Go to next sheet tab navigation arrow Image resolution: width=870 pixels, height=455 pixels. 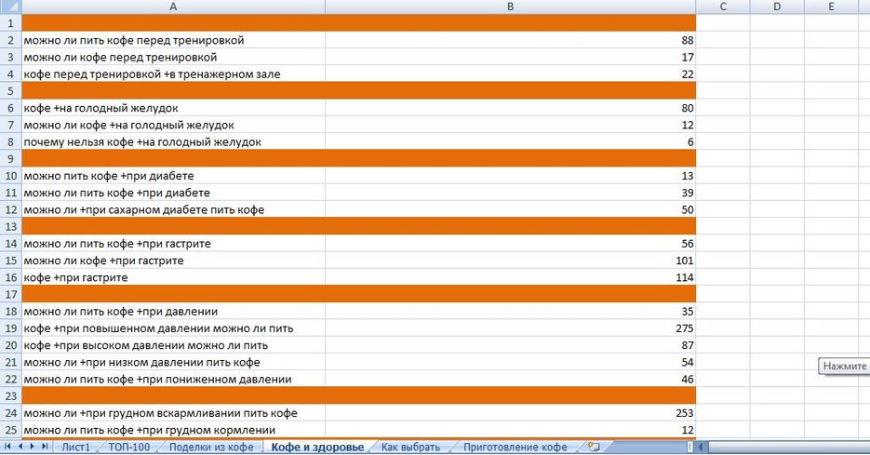coord(32,446)
